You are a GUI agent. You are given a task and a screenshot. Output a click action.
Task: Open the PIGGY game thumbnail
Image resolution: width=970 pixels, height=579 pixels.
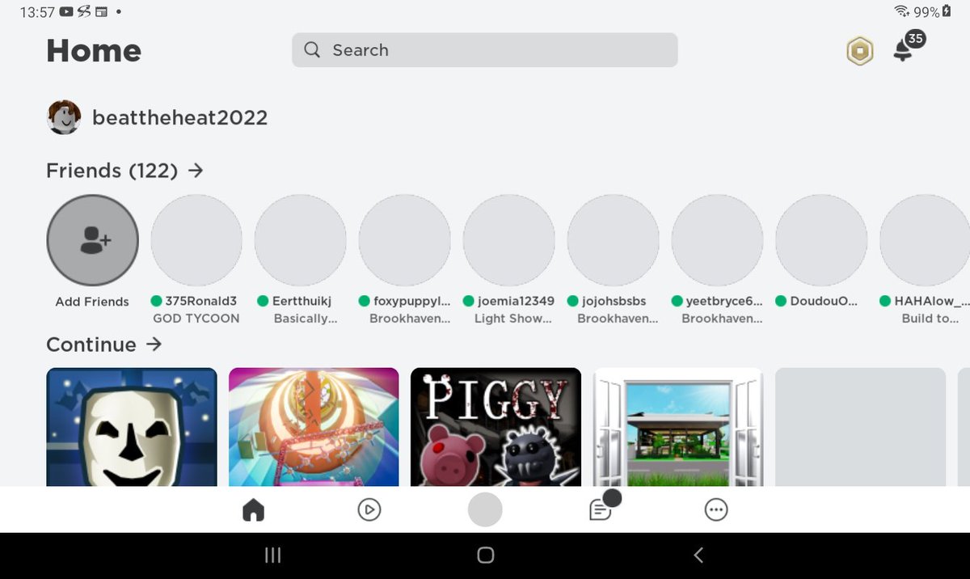point(496,427)
